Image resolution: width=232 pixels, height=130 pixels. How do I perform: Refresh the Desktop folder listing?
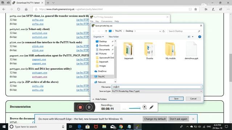coord(163,31)
